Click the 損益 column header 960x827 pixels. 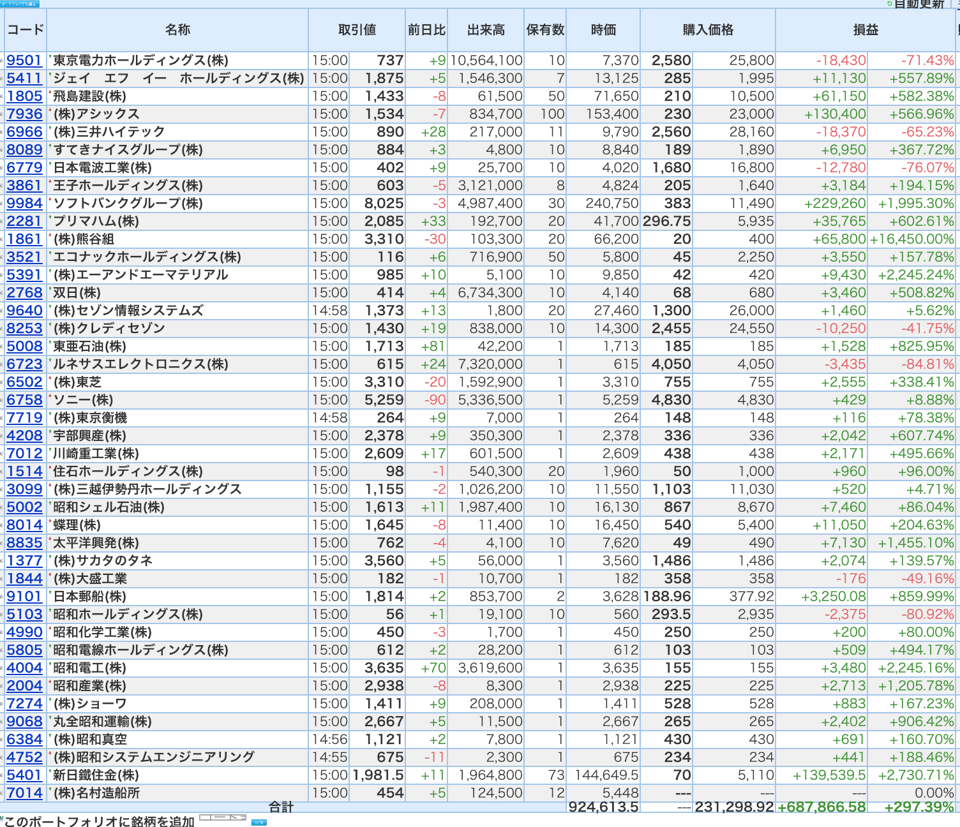[x=866, y=30]
